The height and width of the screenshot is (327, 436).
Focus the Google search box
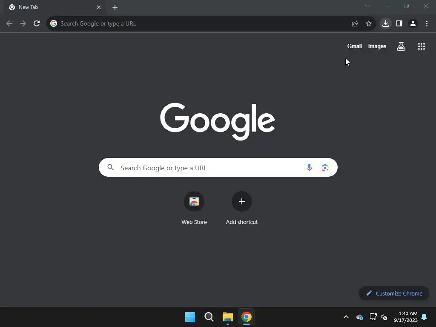click(218, 167)
